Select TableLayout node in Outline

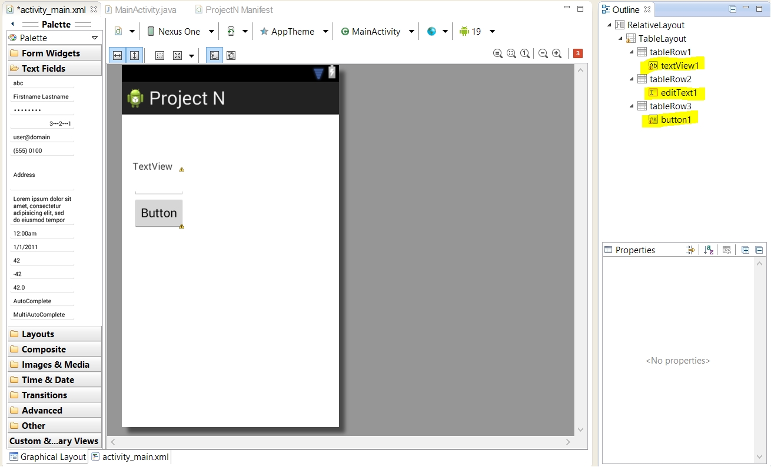656,39
